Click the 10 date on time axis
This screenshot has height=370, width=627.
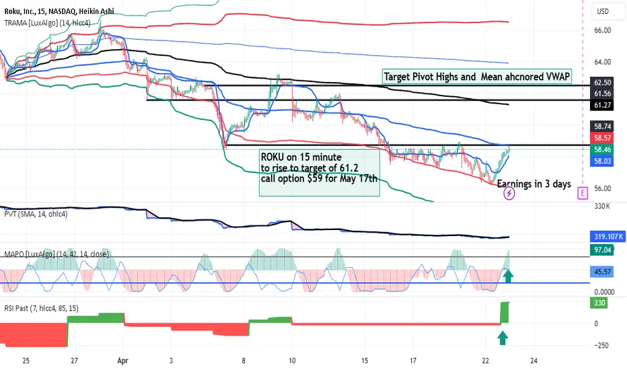[292, 361]
